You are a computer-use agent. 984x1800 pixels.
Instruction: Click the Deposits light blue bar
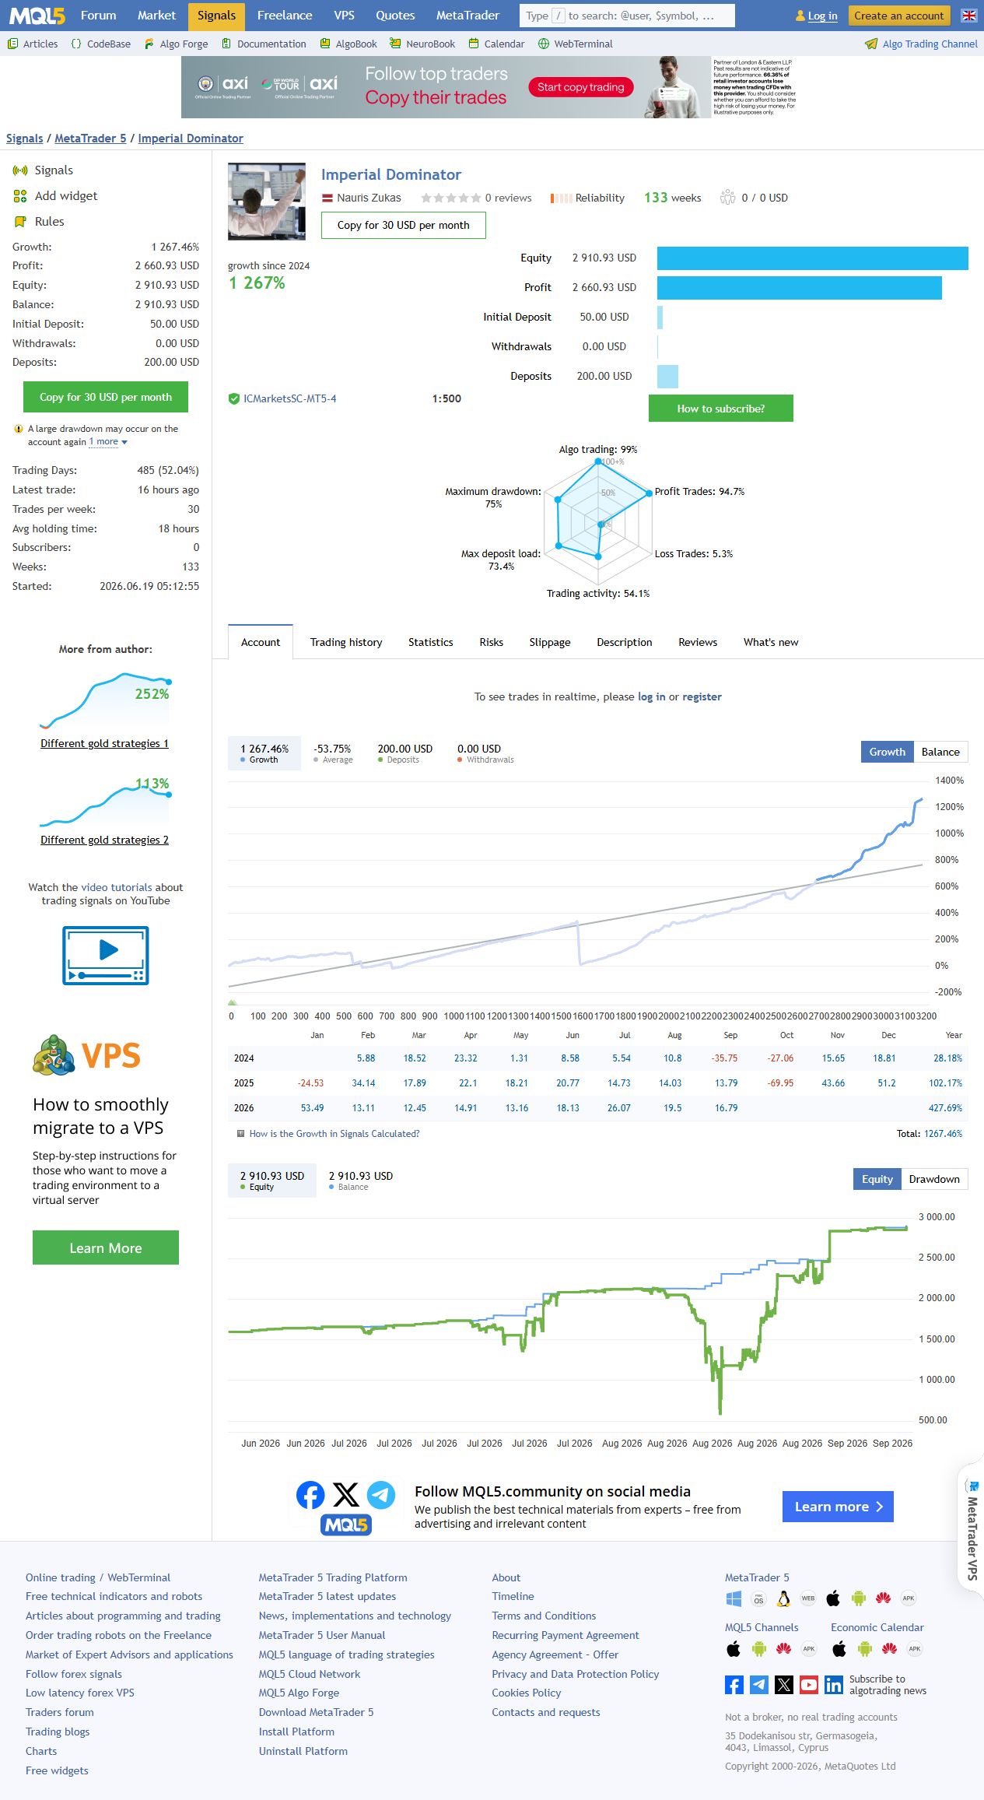tap(667, 377)
